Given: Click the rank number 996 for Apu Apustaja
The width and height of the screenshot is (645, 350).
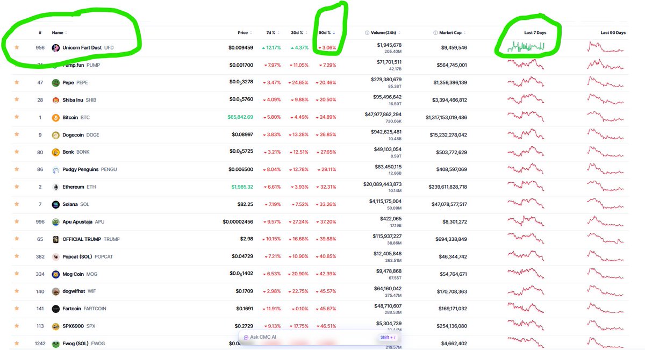Looking at the screenshot, I should point(40,222).
